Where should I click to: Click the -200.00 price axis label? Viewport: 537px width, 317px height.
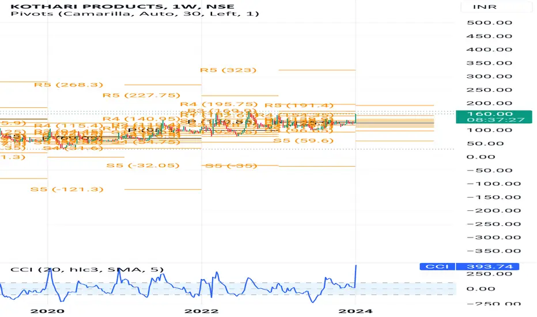coord(494,210)
